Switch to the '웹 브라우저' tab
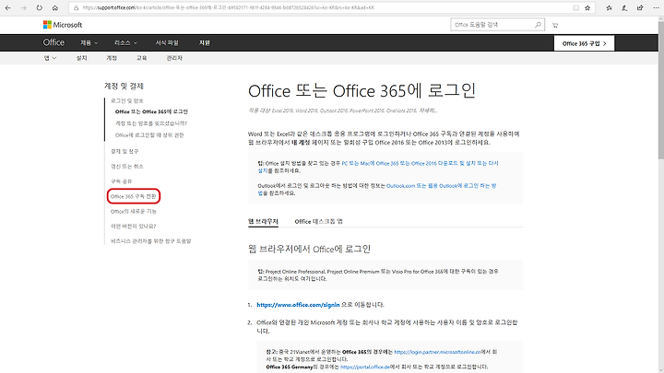This screenshot has width=664, height=373. point(263,222)
